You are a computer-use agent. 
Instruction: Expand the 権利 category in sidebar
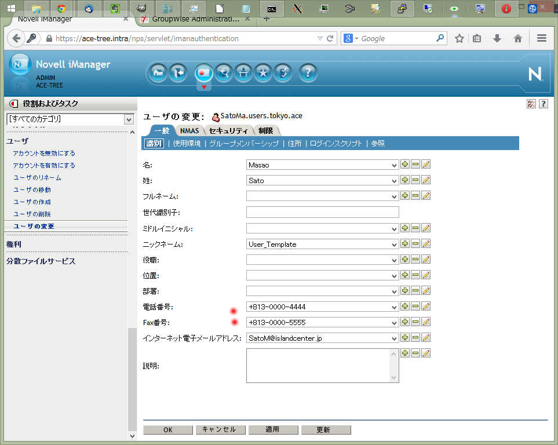pos(14,244)
